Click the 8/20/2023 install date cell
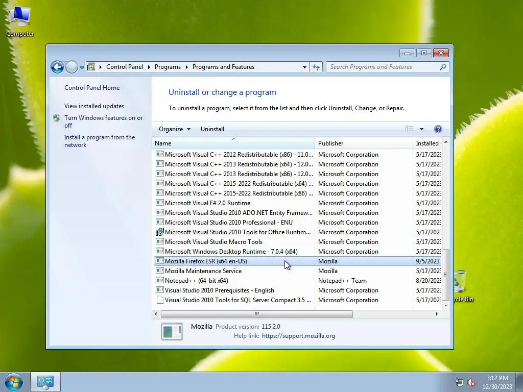This screenshot has width=523, height=392. (x=429, y=281)
